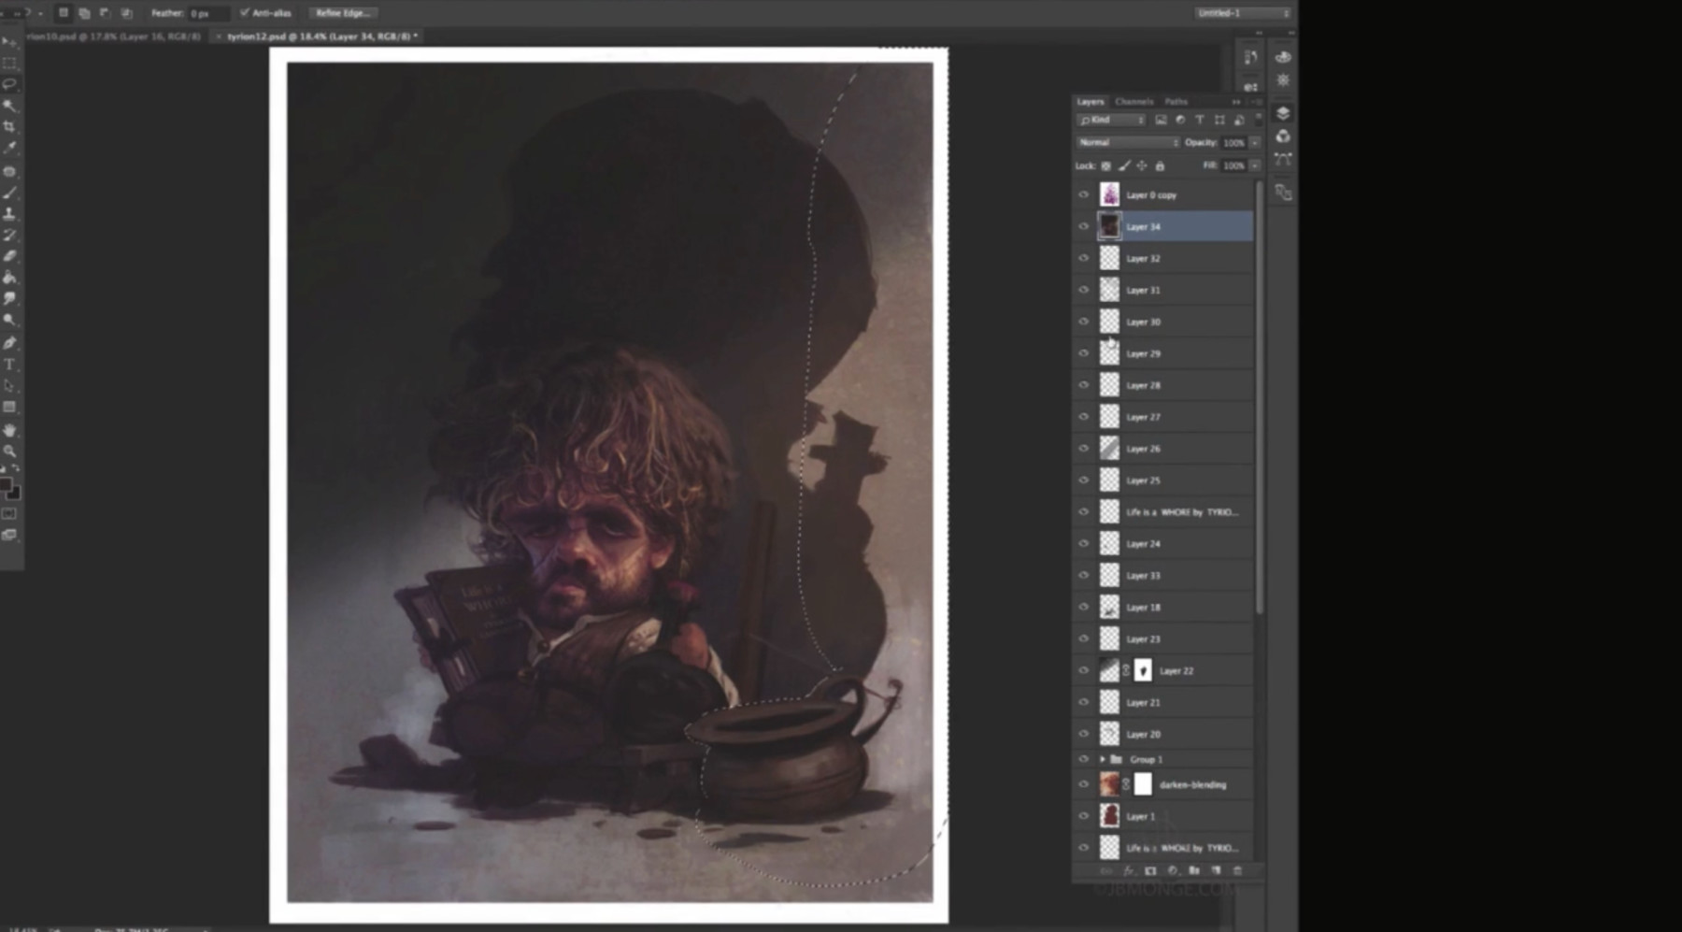Open the Untitled-1 workspace dropdown

[1242, 13]
